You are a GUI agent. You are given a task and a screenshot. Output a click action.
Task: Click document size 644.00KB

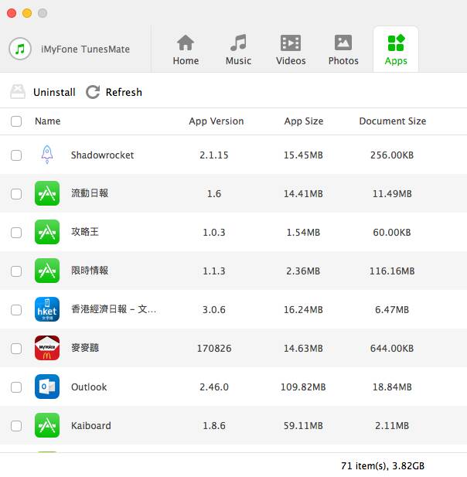(x=392, y=349)
